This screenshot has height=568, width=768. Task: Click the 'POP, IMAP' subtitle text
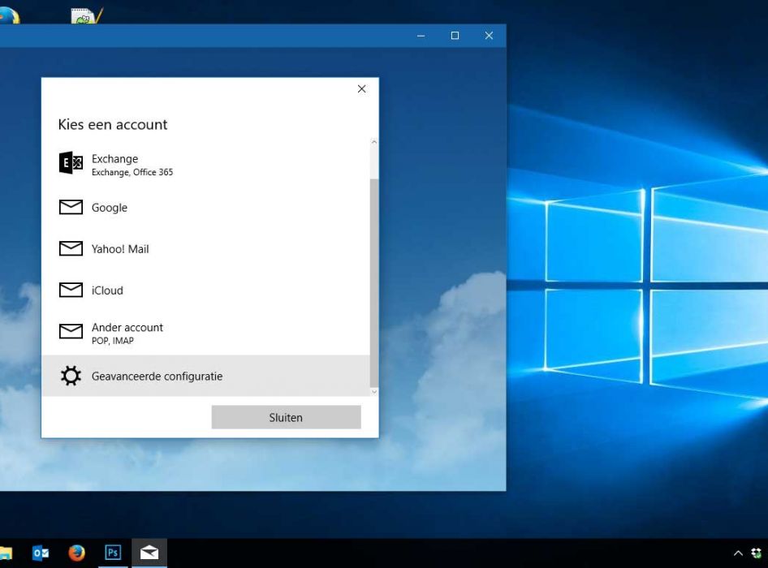click(x=113, y=341)
